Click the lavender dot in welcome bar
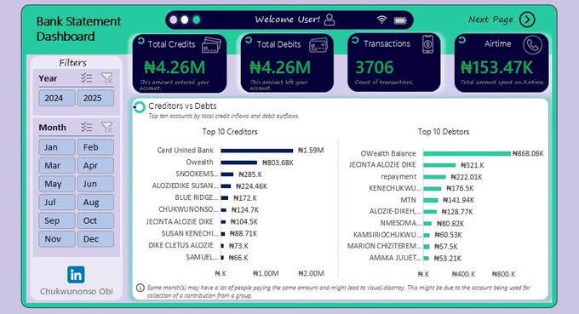Image resolution: width=579 pixels, height=314 pixels. tap(173, 20)
